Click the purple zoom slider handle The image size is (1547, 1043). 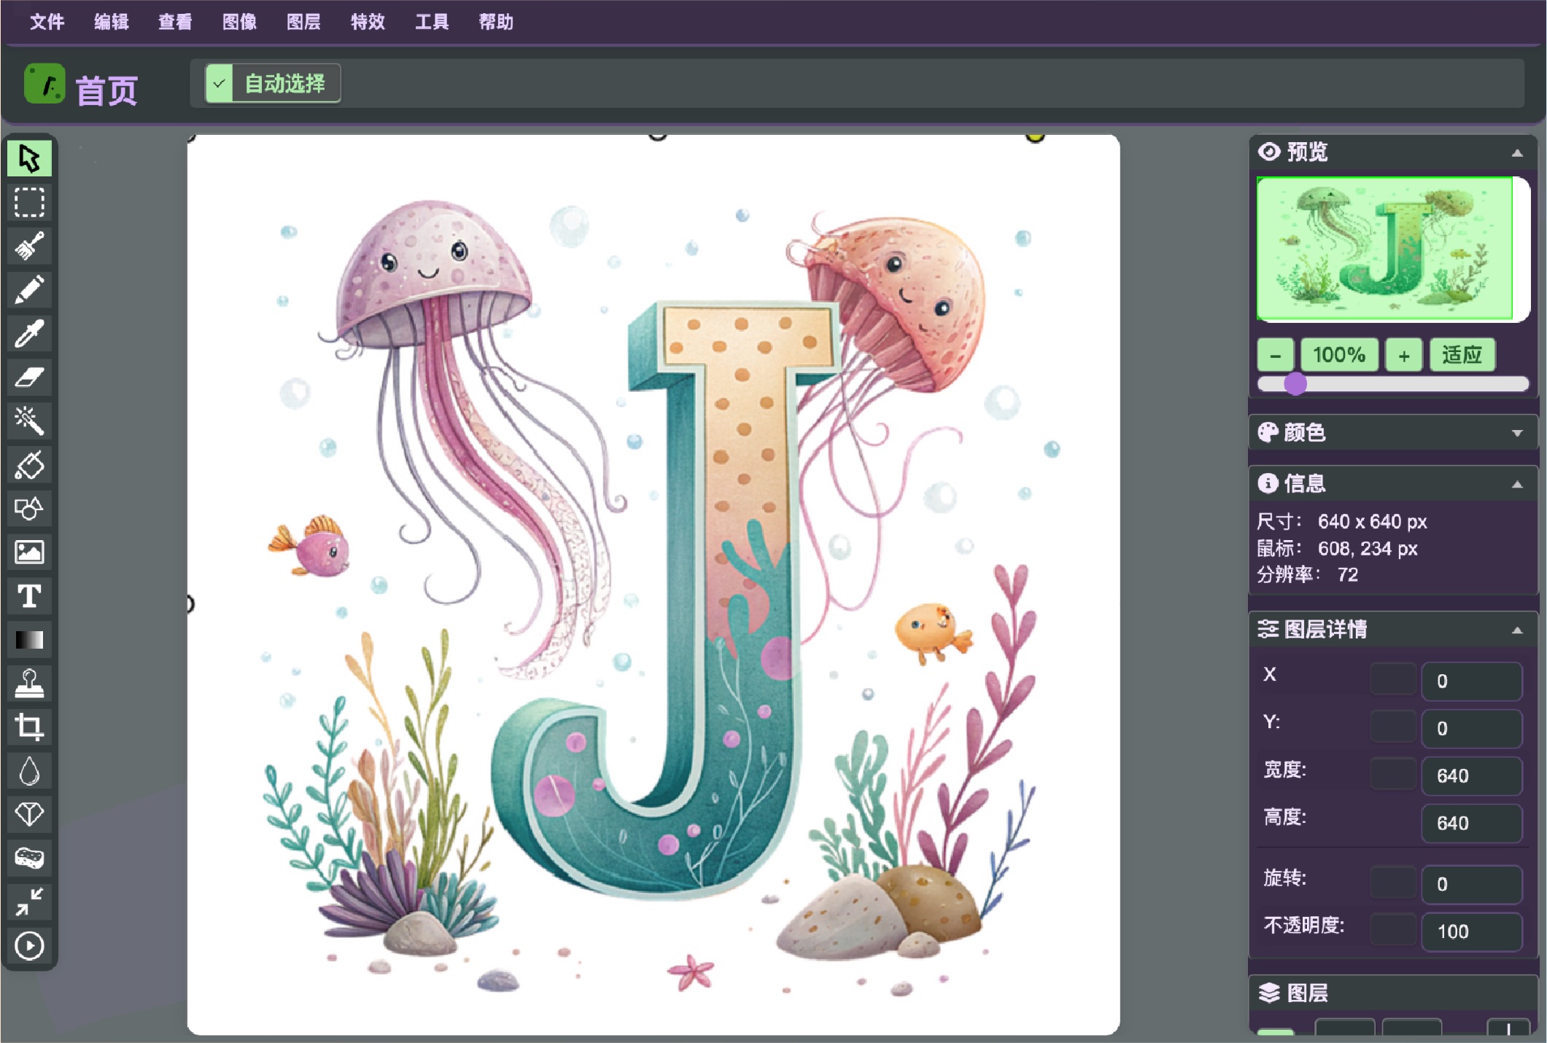click(1295, 383)
